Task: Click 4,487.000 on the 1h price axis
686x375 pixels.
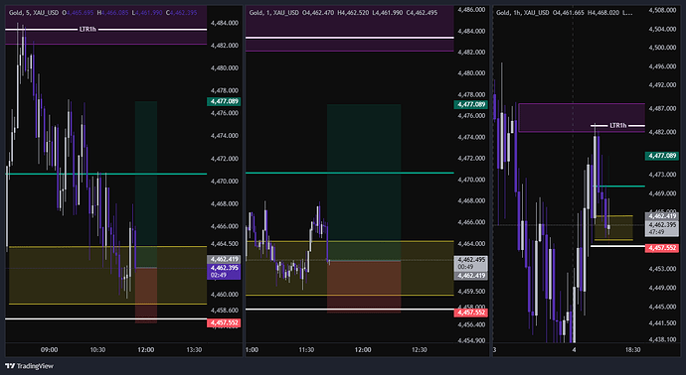Action: (x=662, y=108)
